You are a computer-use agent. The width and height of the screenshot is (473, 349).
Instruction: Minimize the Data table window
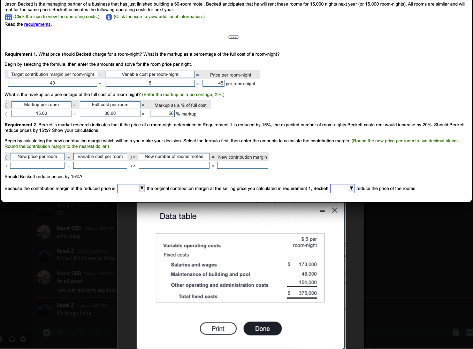322,210
